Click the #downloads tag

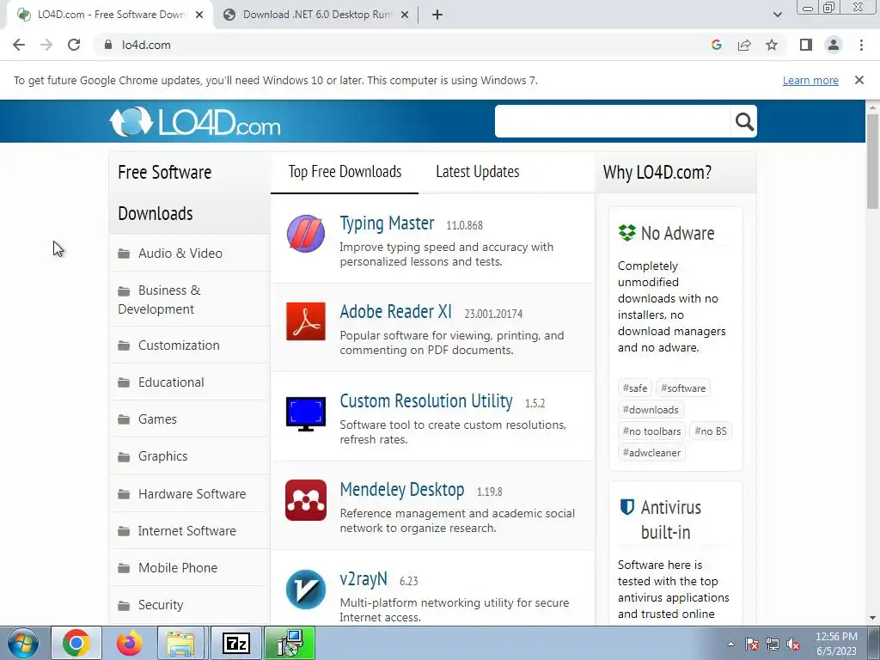click(651, 410)
